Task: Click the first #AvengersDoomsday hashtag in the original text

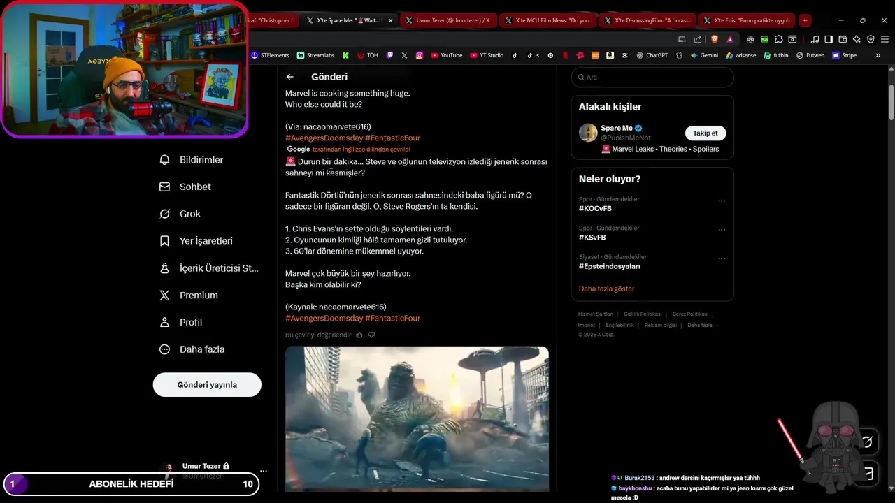Action: 324,138
